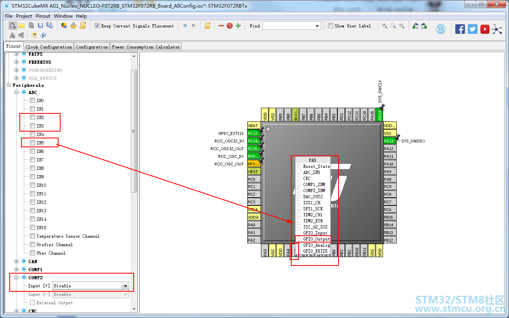Click the Zoom In magnifier icon
The height and width of the screenshot is (318, 509).
[385, 26]
